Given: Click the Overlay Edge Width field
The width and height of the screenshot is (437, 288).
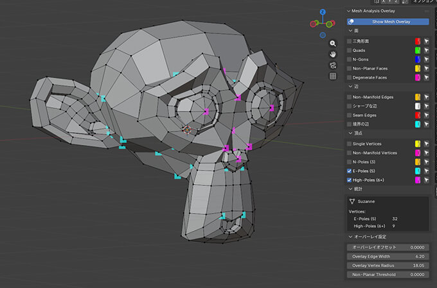Looking at the screenshot, I should click(x=388, y=257).
